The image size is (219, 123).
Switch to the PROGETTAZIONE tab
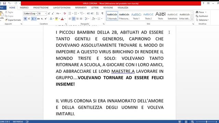click(x=41, y=8)
